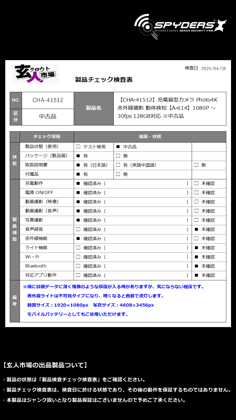
Task: Click the 対応アプリ動作 row label
Action: pos(41,275)
